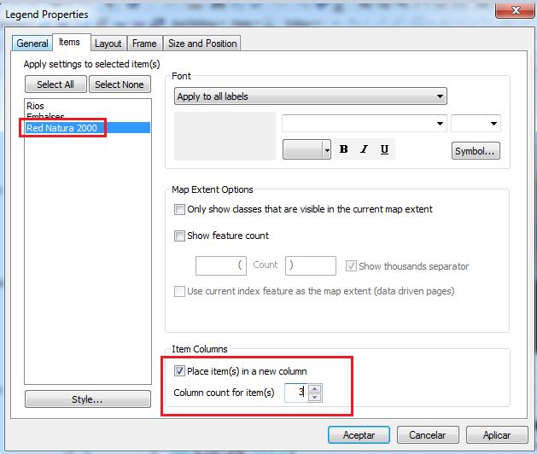Click the Select All button
Viewport: 537px width, 454px height.
click(x=55, y=84)
